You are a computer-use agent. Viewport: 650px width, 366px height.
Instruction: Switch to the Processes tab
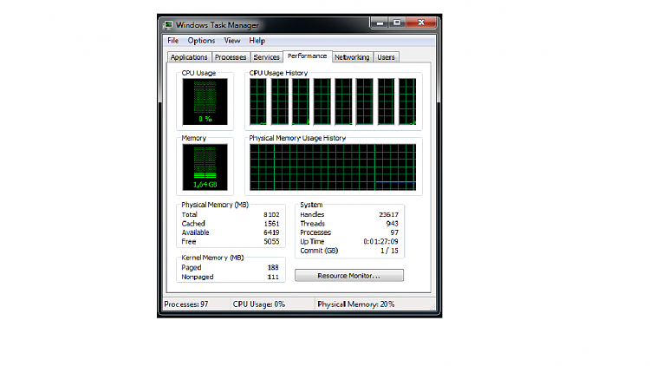[x=231, y=57]
